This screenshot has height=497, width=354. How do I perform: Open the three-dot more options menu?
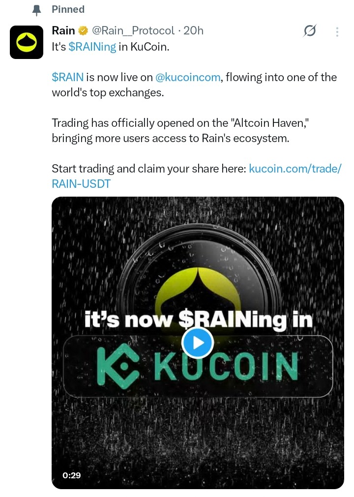pyautogui.click(x=337, y=31)
